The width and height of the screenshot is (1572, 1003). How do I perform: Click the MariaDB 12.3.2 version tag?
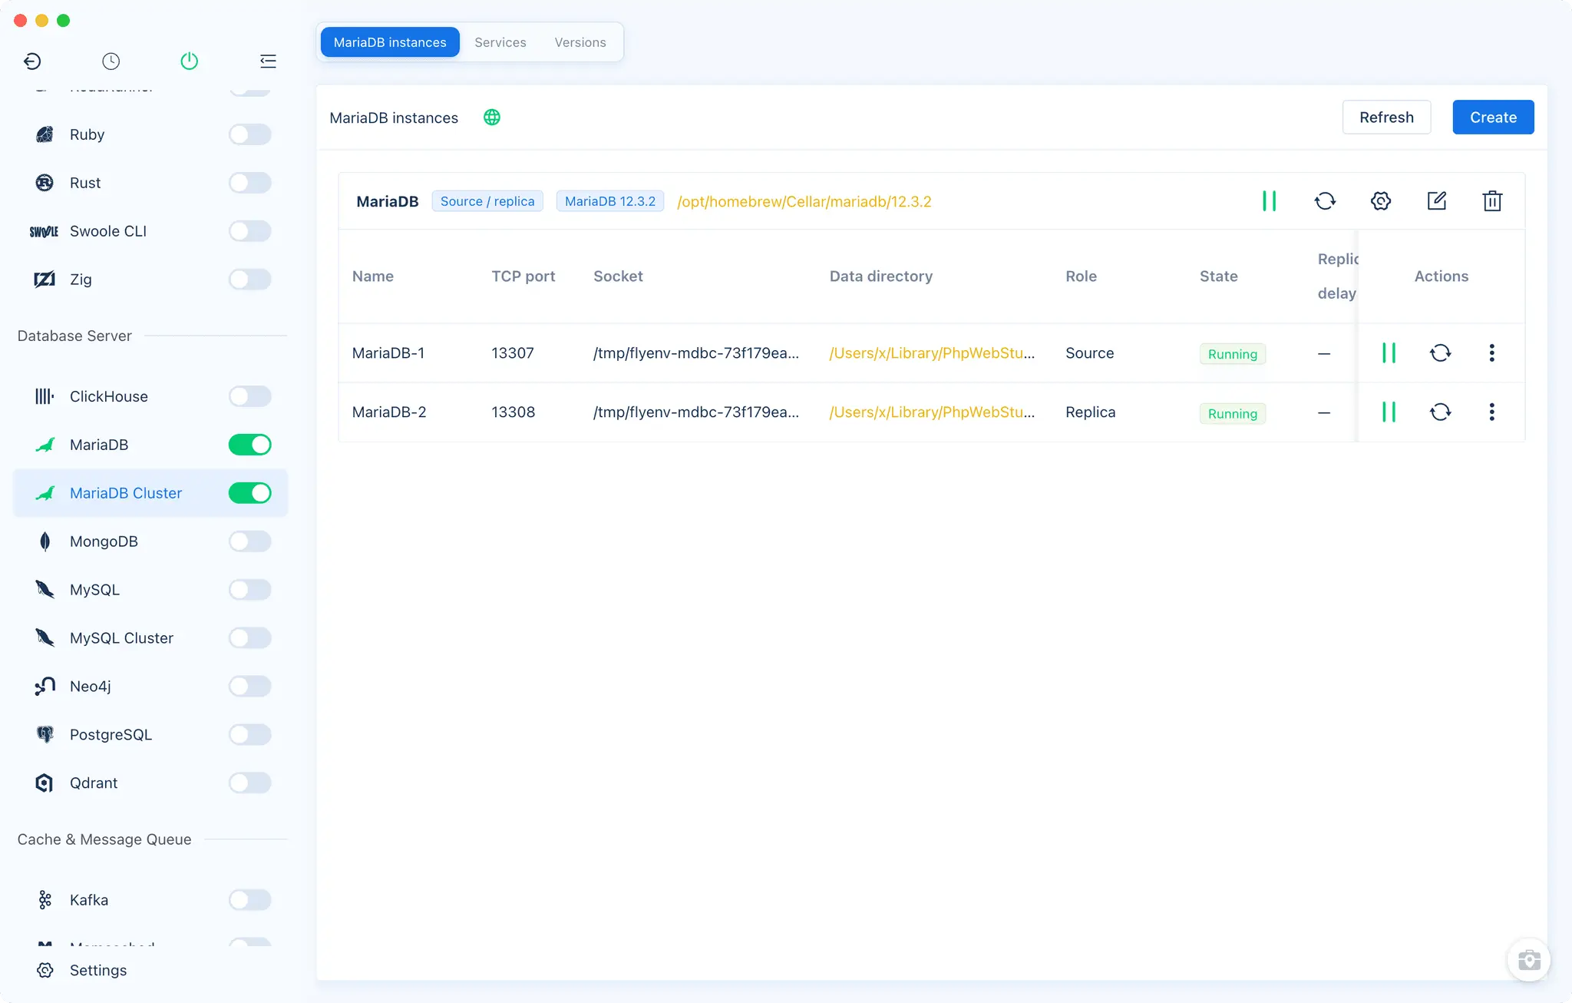(x=610, y=201)
